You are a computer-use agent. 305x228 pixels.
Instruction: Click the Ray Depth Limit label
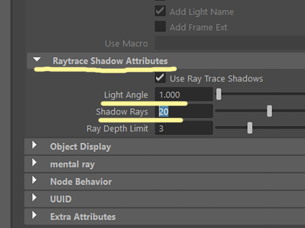[117, 129]
